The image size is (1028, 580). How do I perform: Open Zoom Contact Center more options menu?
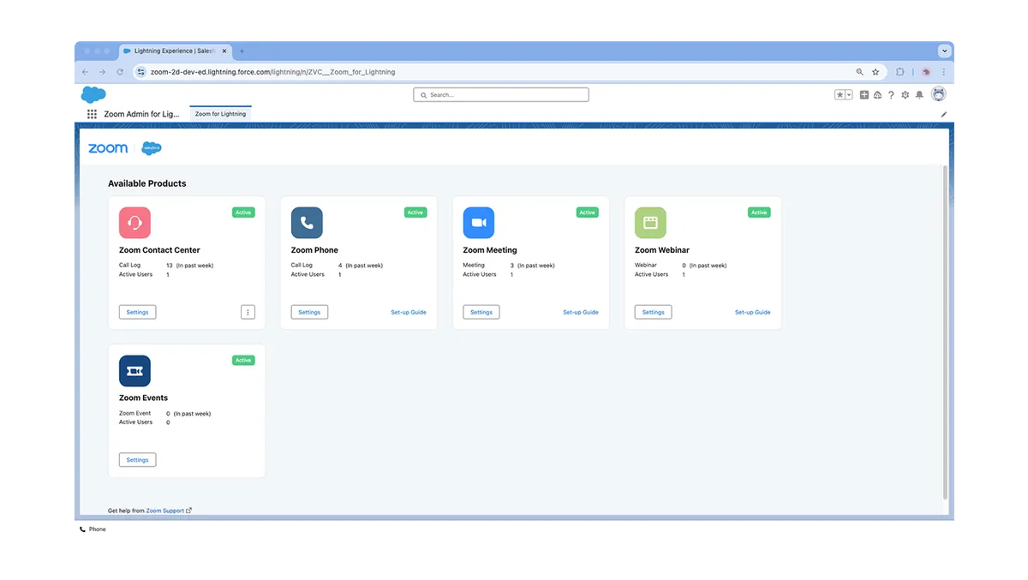pos(248,312)
